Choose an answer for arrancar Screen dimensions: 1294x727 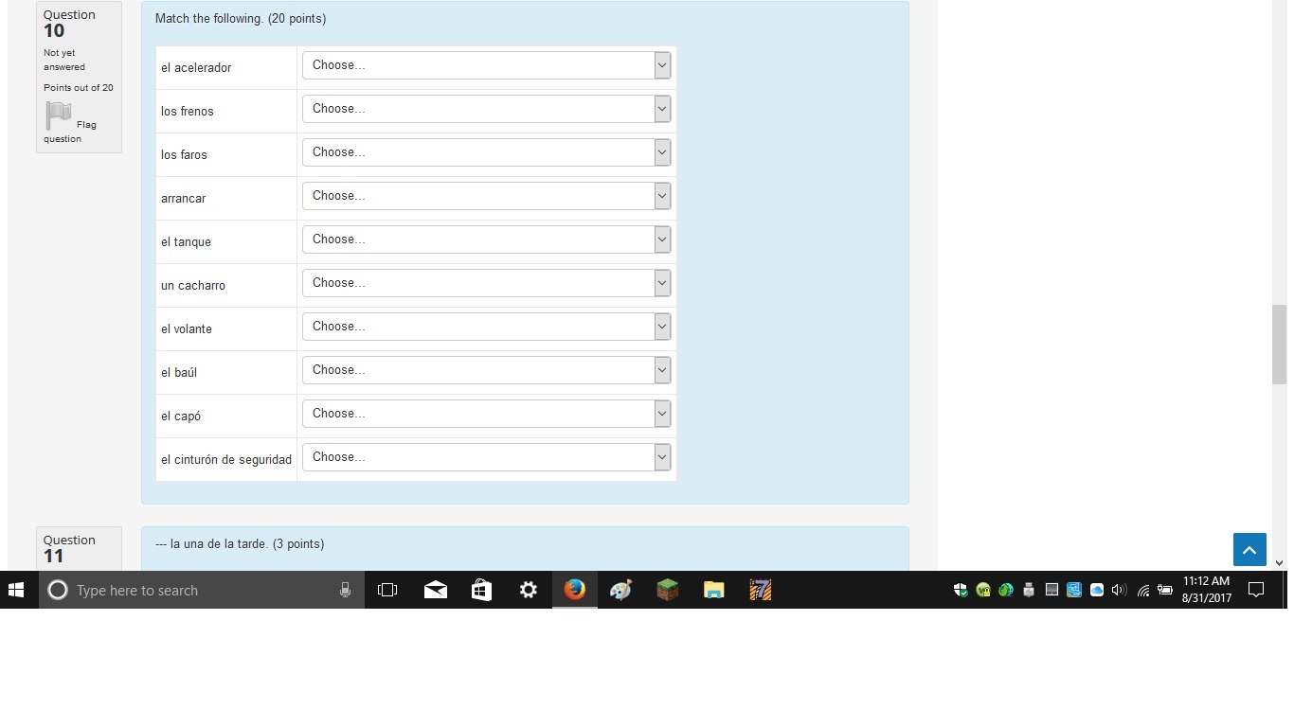[x=487, y=196]
